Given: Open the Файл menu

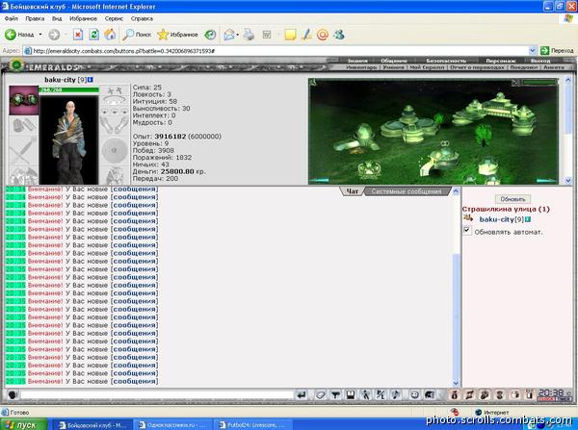Looking at the screenshot, I should [11, 18].
